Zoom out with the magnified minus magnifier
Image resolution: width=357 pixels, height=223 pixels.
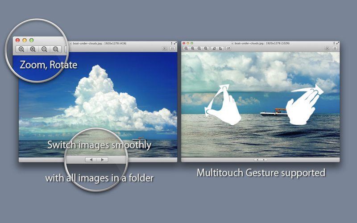point(44,49)
